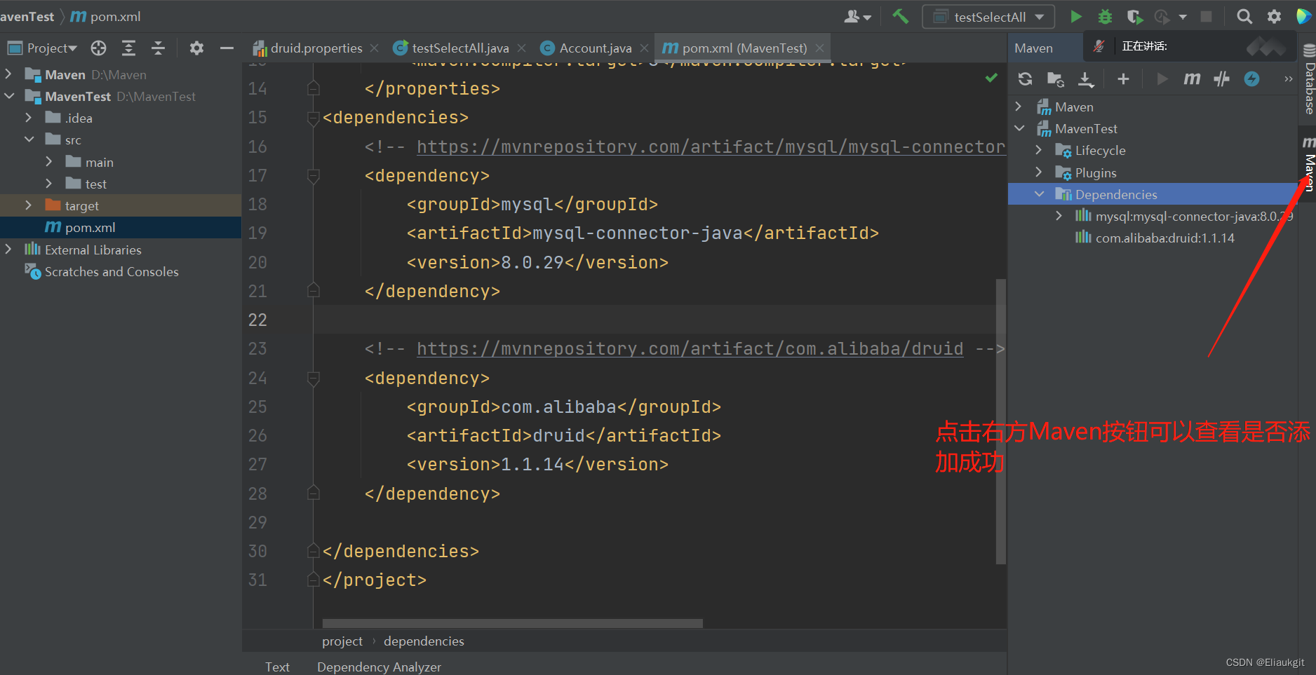1316x675 pixels.
Task: Collapse Dependencies node in the Maven panel
Action: [1039, 194]
